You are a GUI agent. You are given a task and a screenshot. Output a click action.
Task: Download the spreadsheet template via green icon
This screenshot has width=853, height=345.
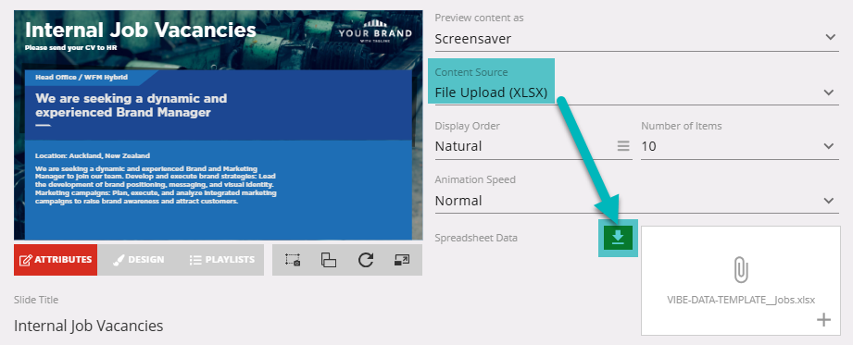point(618,238)
